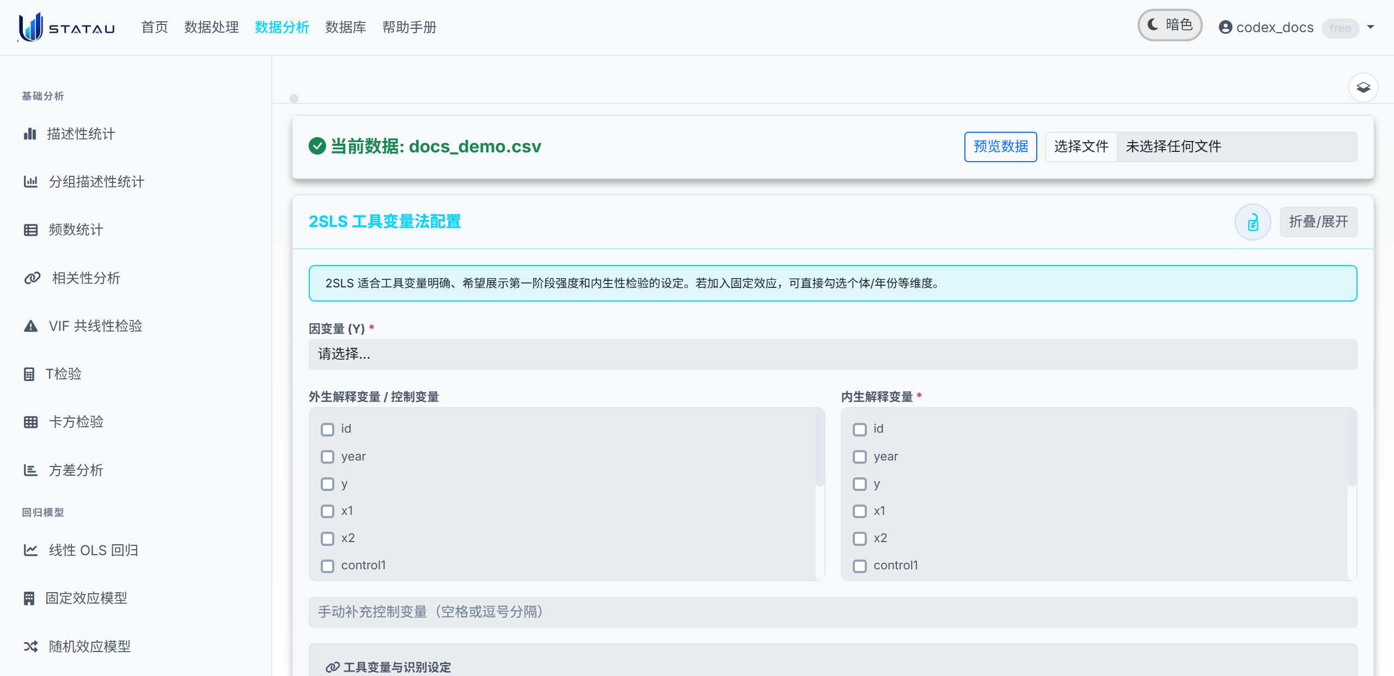Go to 首页 in top navigation
Viewport: 1394px width, 676px height.
click(155, 27)
